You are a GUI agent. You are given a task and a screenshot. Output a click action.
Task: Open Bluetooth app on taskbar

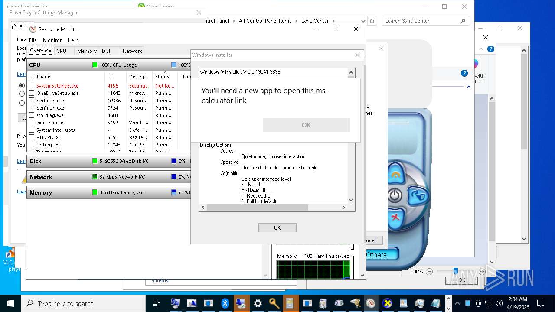pos(225,303)
